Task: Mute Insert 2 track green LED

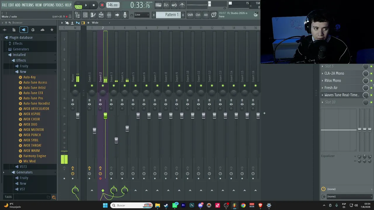Action: pos(103,85)
